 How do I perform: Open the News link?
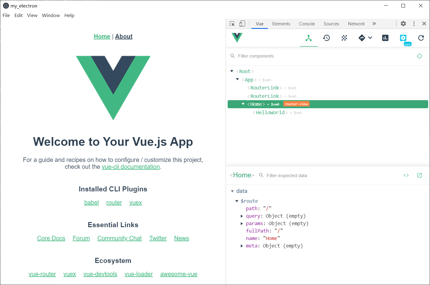[182, 238]
